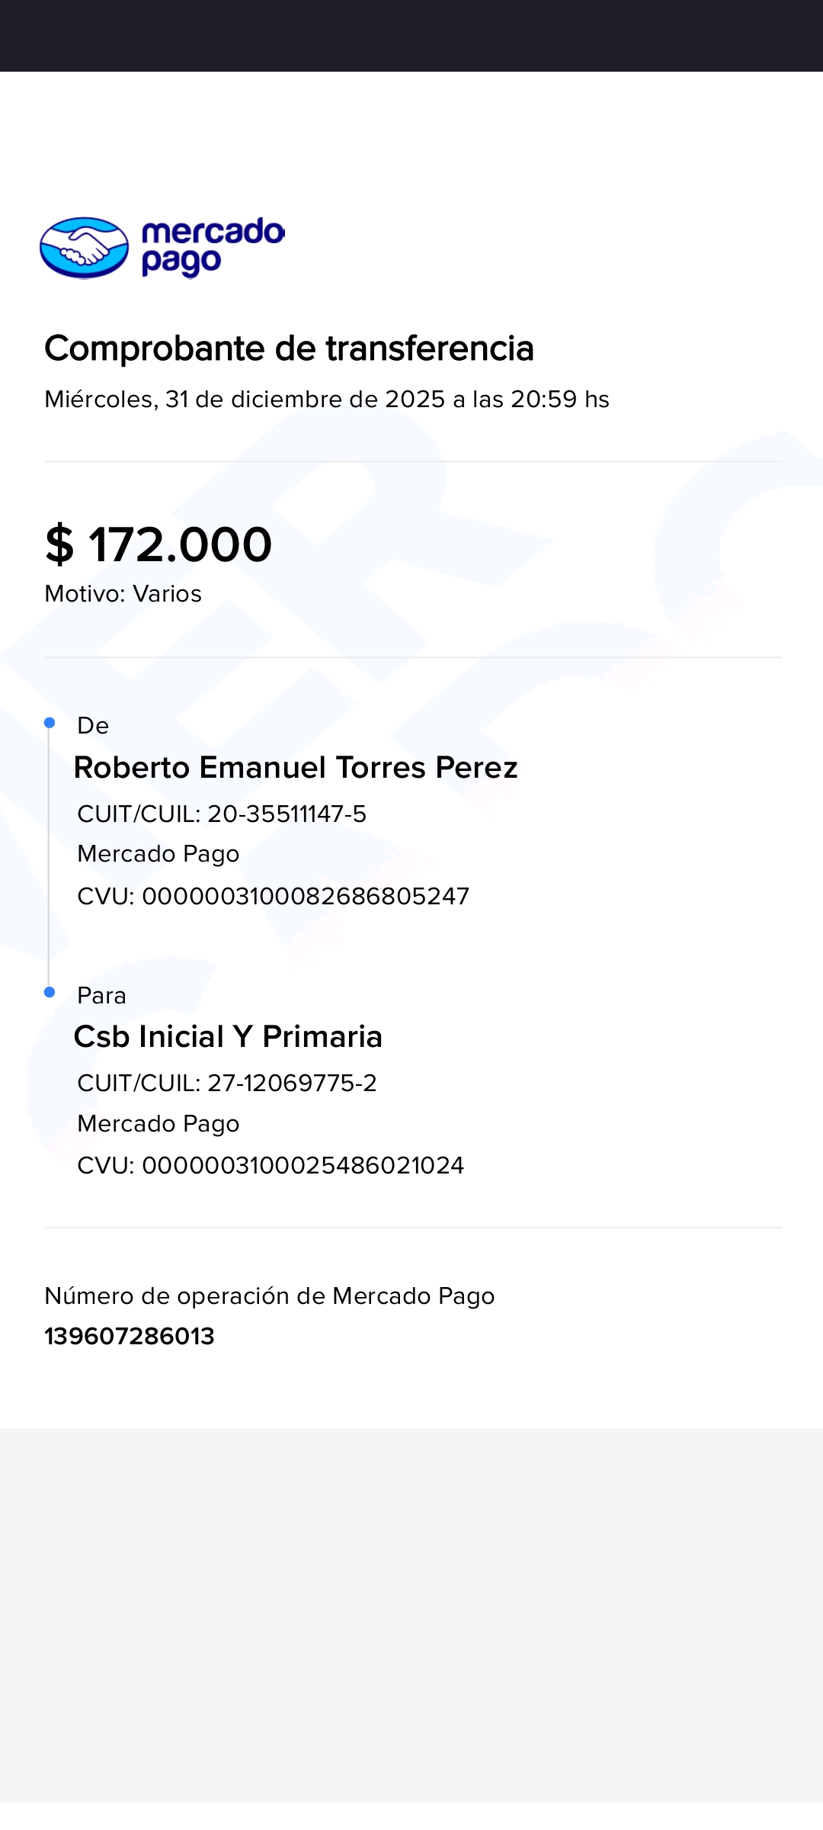Select the "Comprobante de transferencia" heading
Screen dimensions: 823x1830
tap(289, 348)
